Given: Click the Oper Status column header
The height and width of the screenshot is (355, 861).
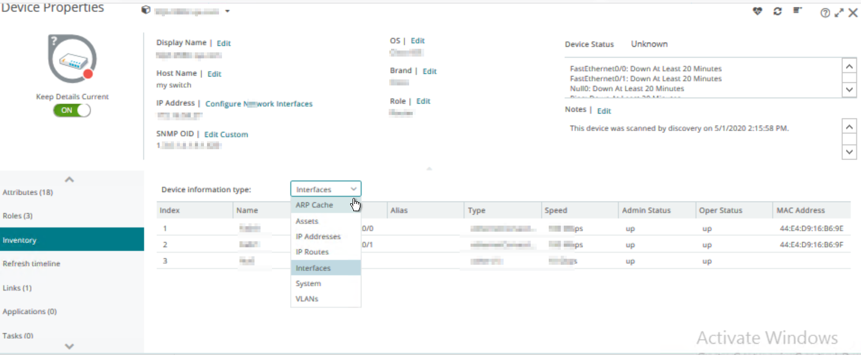Looking at the screenshot, I should coord(735,211).
